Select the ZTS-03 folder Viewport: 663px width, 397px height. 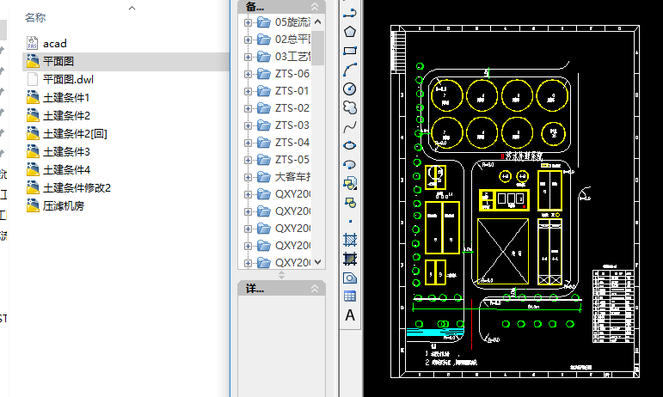[x=292, y=125]
